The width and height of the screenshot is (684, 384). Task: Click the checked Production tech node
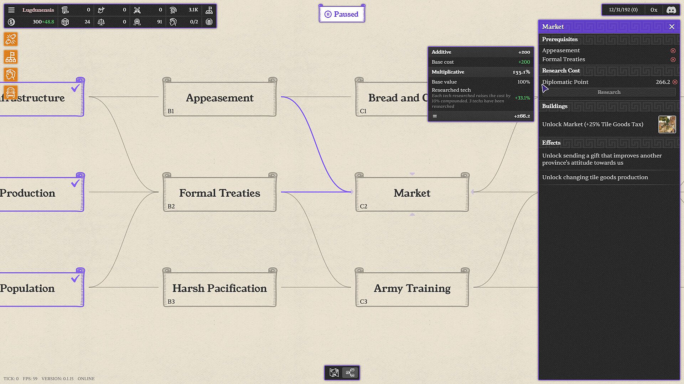[39, 193]
